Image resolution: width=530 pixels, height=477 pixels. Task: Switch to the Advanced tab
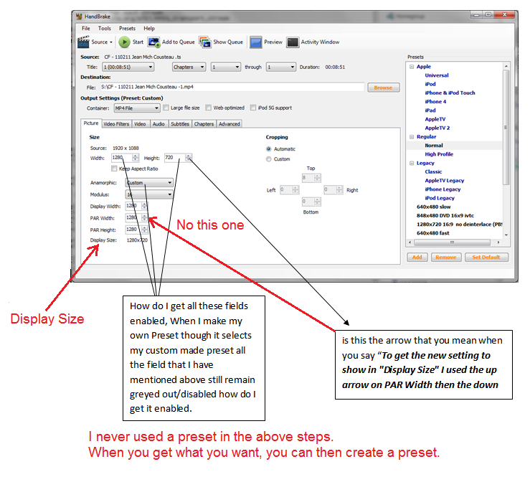229,124
